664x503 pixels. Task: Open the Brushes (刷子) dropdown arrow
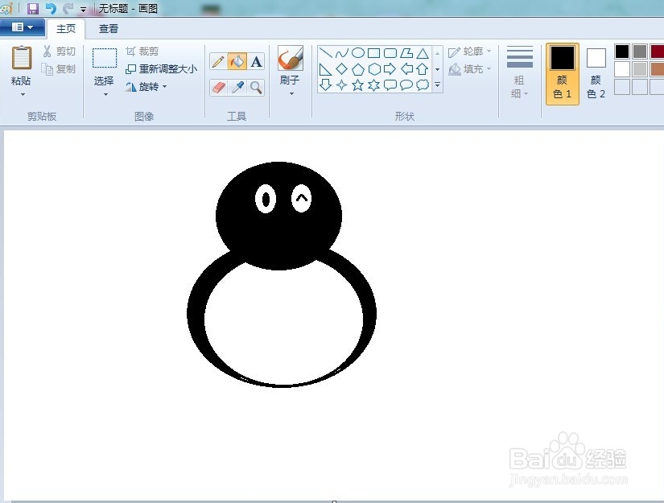[x=291, y=93]
